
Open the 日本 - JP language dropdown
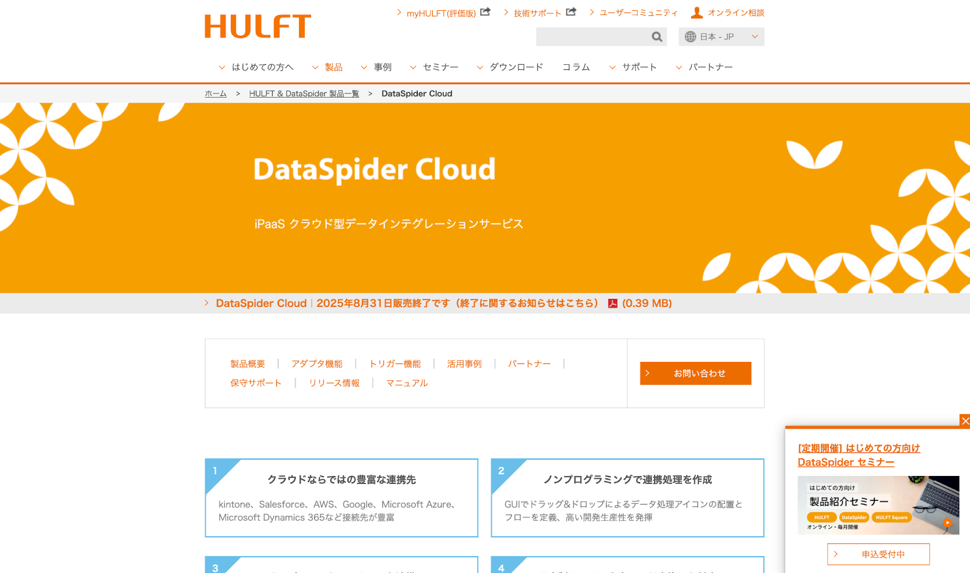pyautogui.click(x=721, y=37)
